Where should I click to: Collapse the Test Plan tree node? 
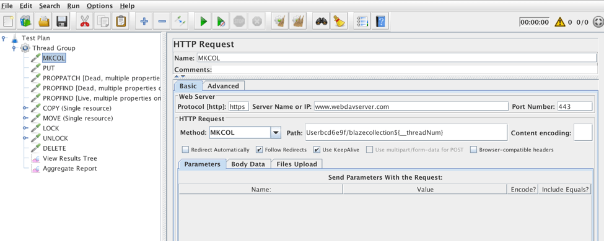click(x=4, y=38)
